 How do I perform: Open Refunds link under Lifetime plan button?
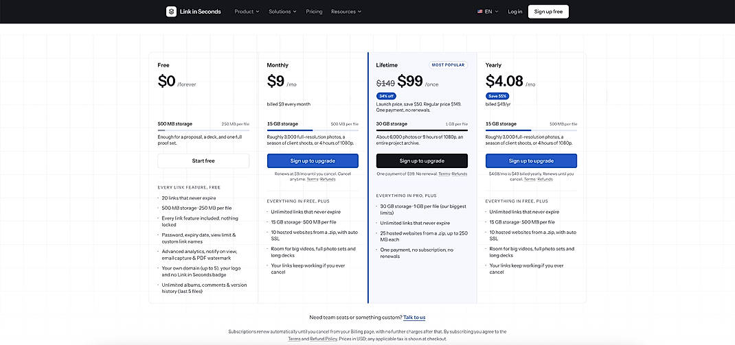tap(460, 174)
